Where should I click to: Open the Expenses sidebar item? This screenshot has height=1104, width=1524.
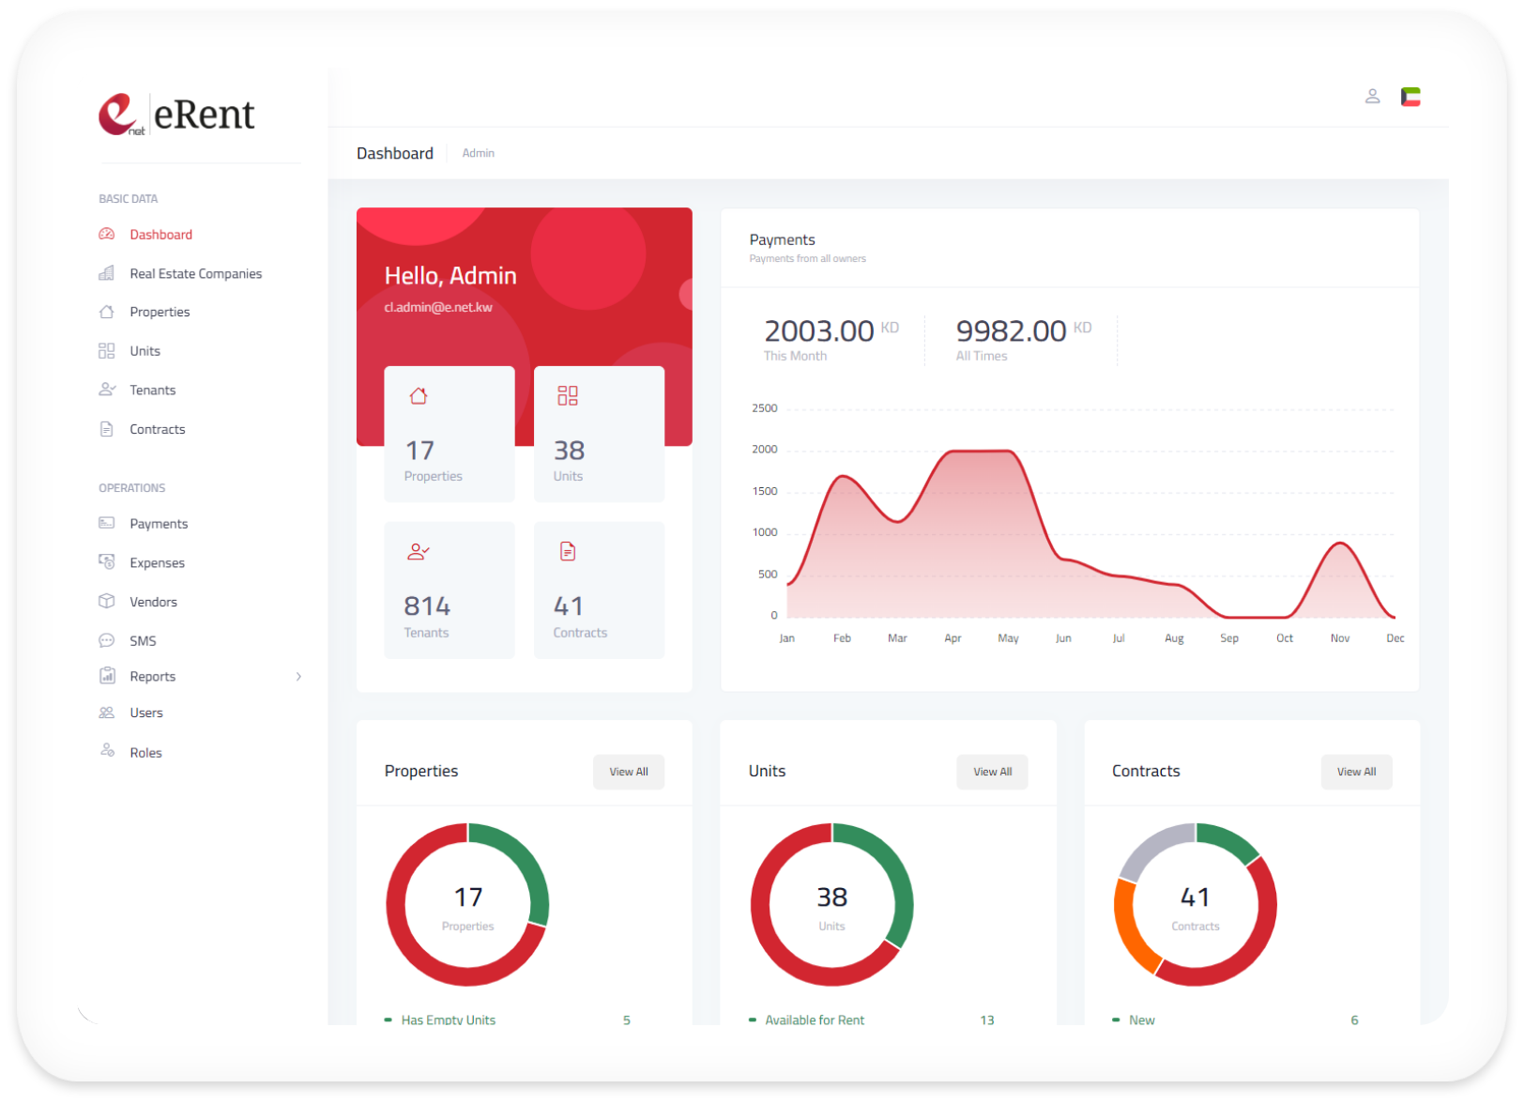coord(157,563)
